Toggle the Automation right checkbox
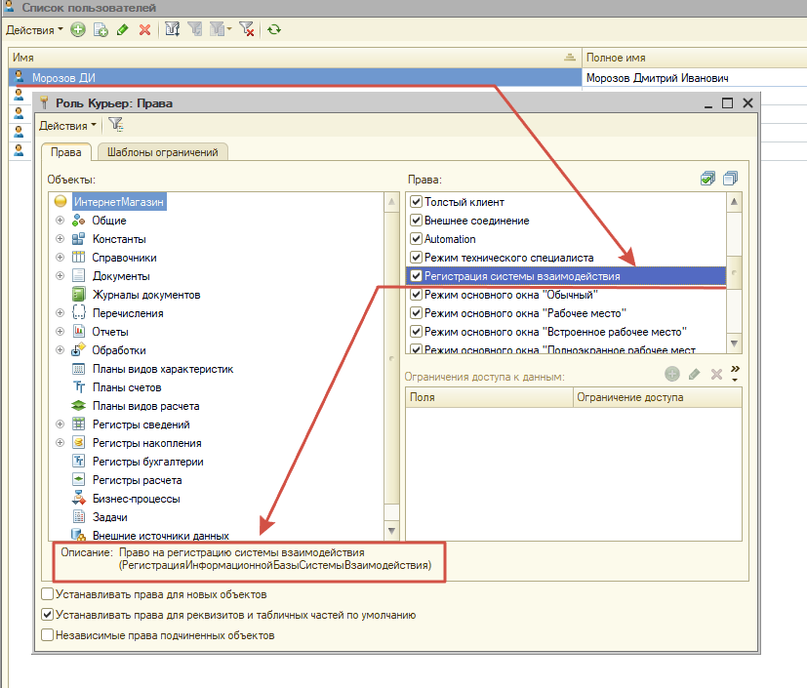Viewport: 807px width, 688px height. pos(417,239)
